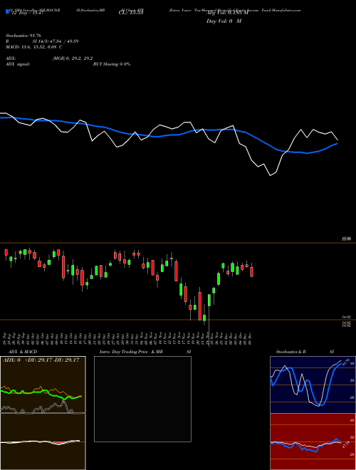Image resolution: width=356 pixels, height=470 pixels.
Task: Click the 'Avg Vol' value at top
Action: pos(227,13)
